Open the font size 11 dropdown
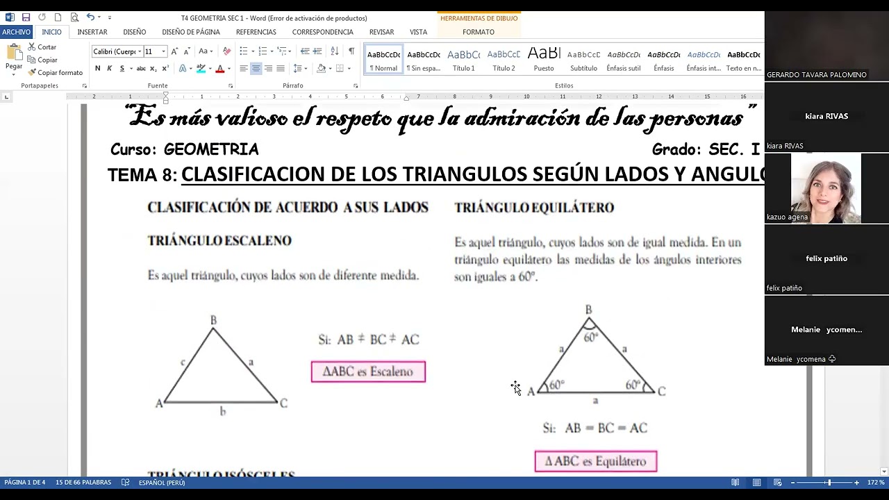Screen dimensions: 889x500 pos(163,51)
